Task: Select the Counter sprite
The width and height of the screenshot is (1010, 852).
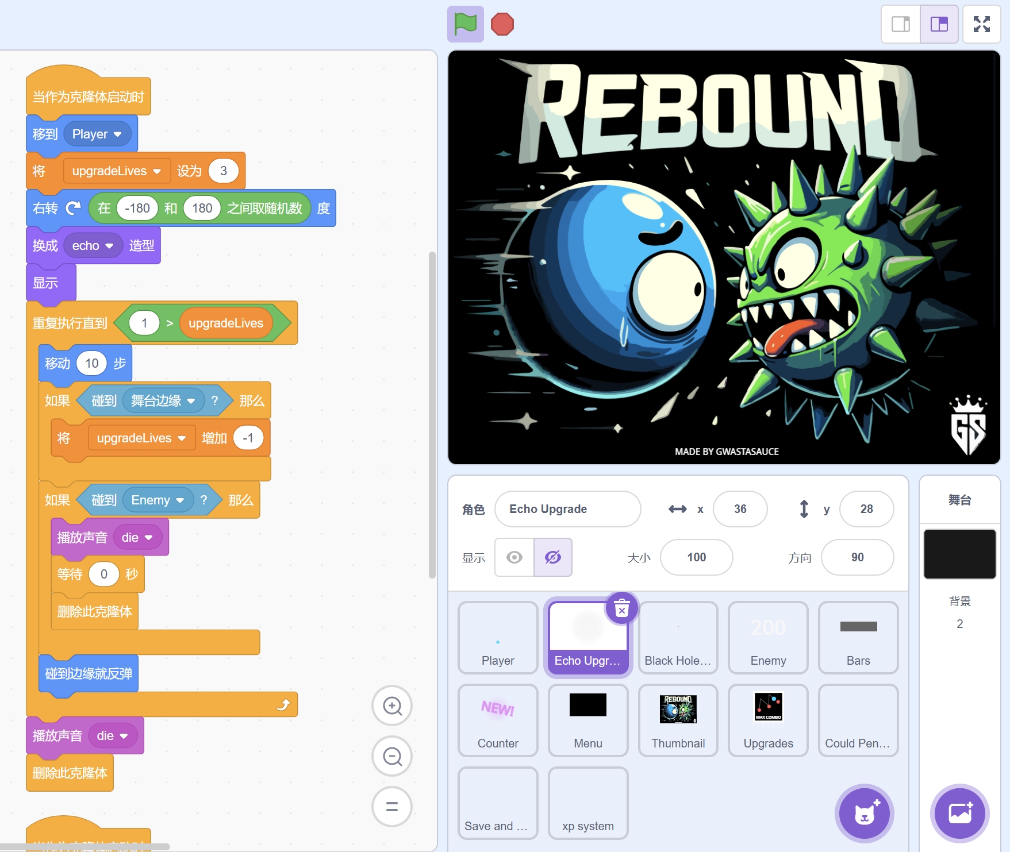Action: 498,720
